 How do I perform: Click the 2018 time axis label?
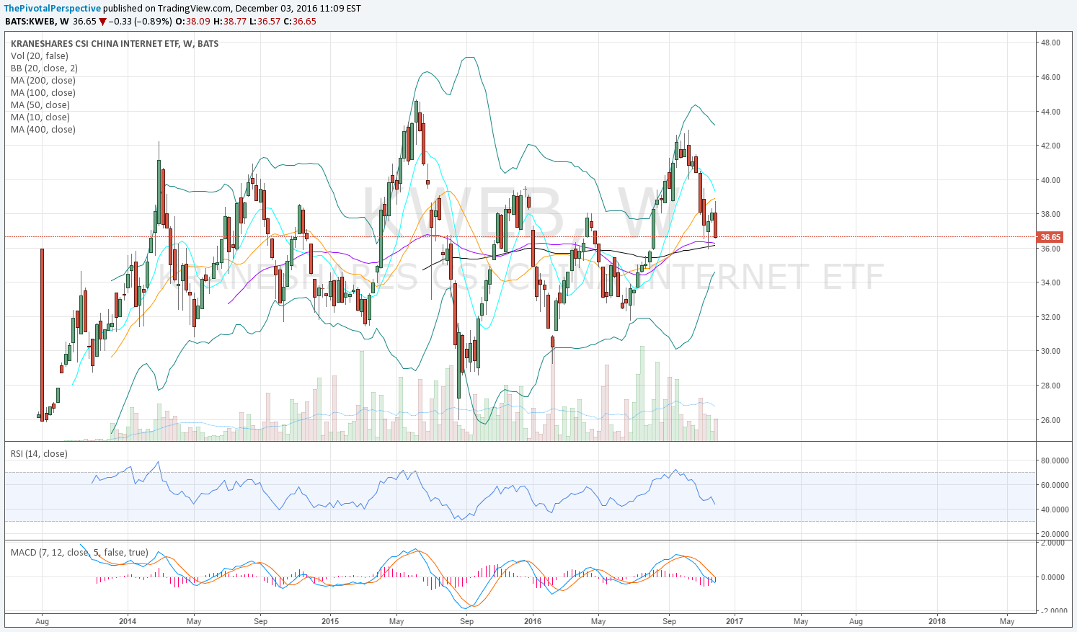click(937, 620)
